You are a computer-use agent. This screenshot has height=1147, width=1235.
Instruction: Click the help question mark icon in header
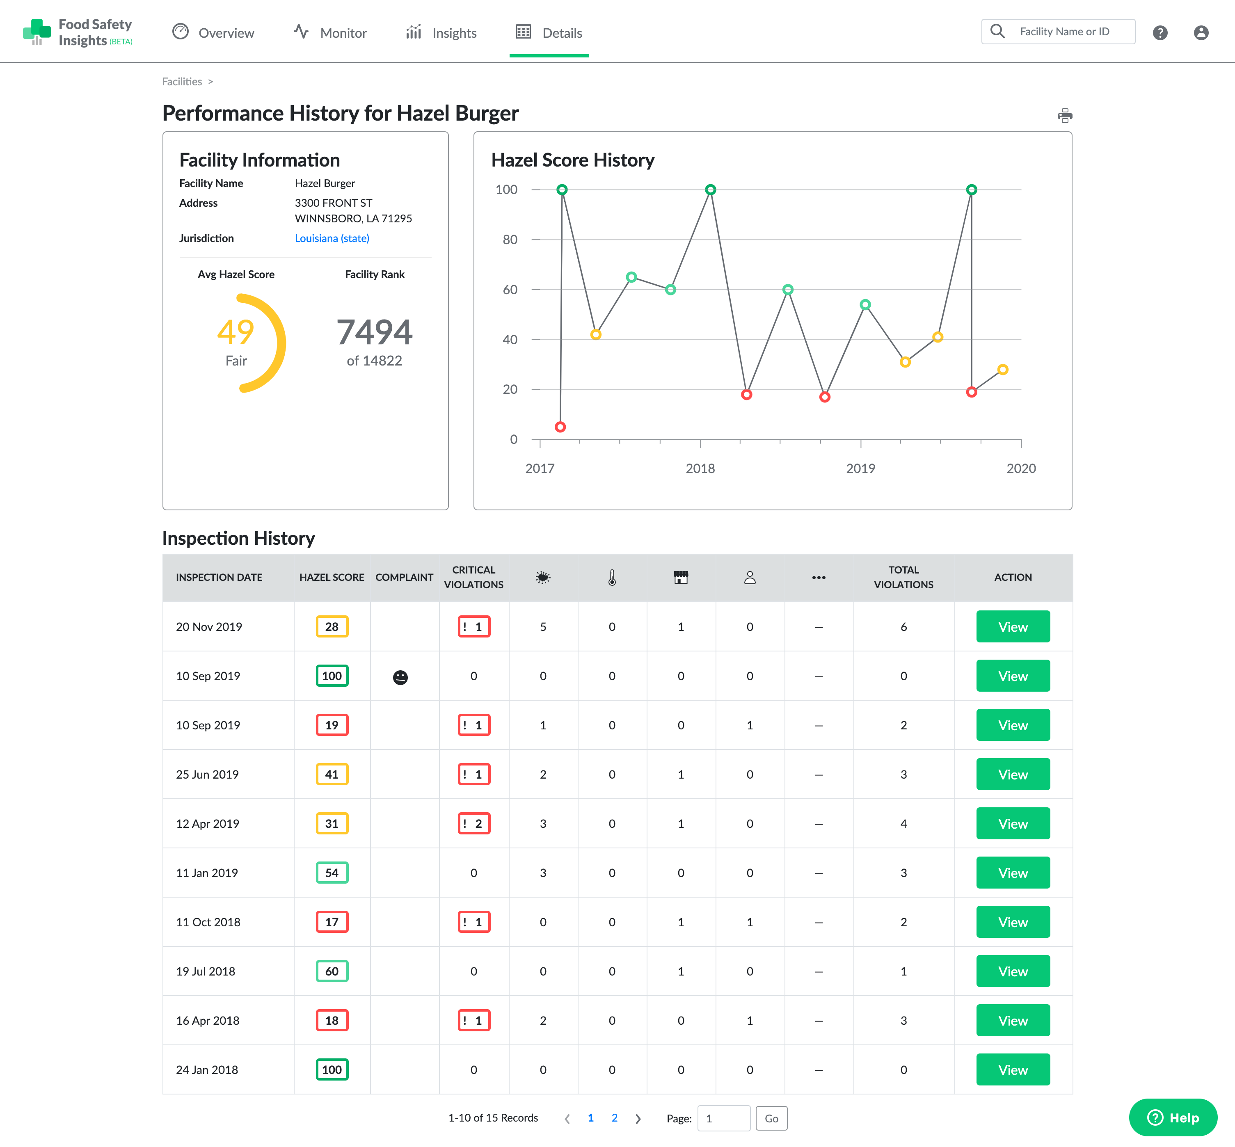[x=1159, y=32]
